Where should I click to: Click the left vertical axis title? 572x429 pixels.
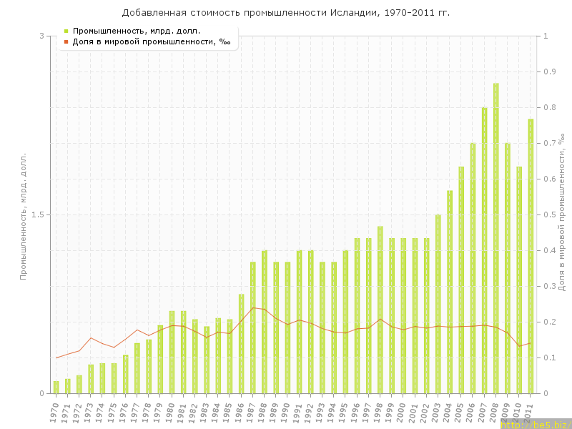coord(24,214)
